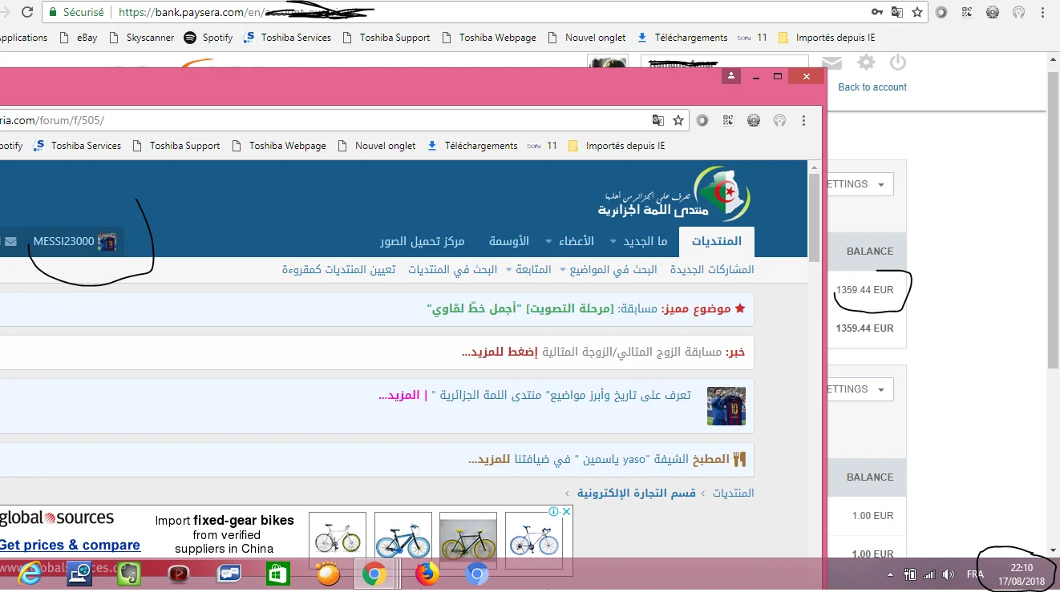
Task: Launch Firefox from the taskbar
Action: (427, 574)
